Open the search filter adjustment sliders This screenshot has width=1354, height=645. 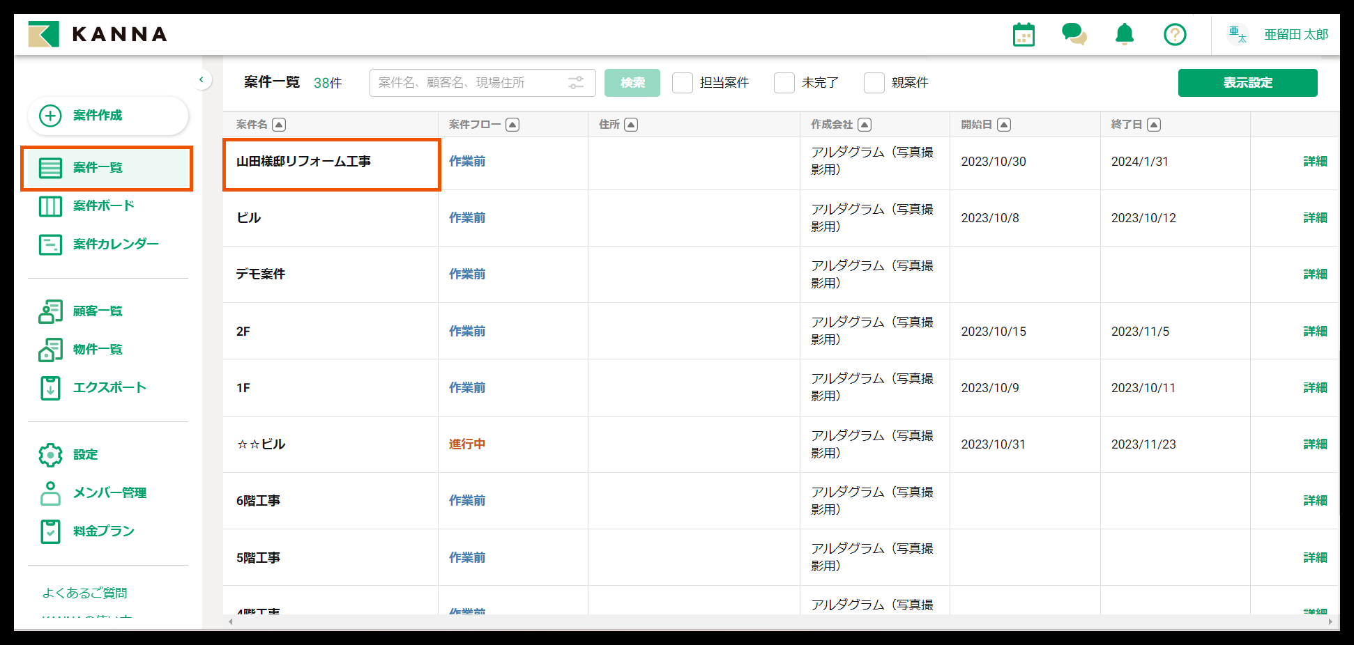click(x=576, y=82)
